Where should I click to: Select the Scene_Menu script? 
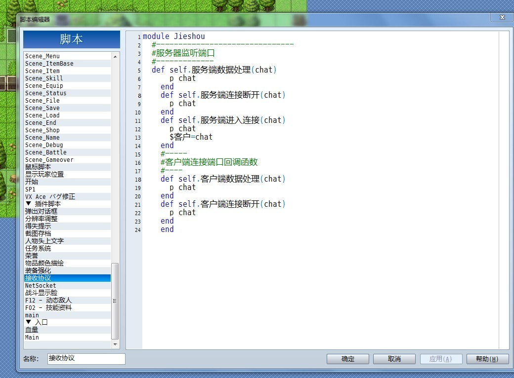click(68, 56)
